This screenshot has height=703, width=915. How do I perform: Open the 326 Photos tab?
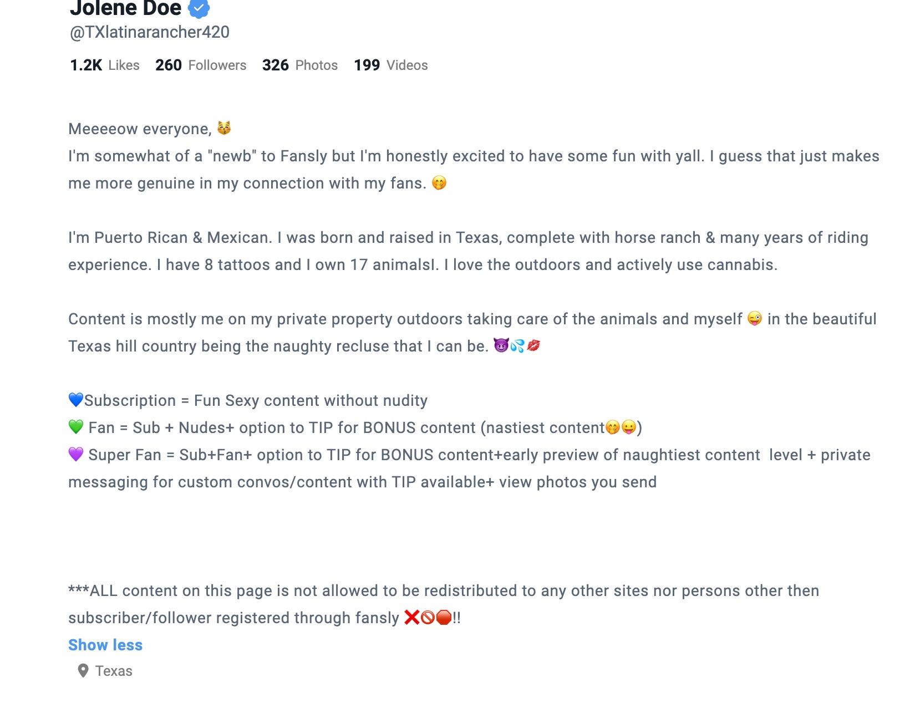[x=300, y=65]
